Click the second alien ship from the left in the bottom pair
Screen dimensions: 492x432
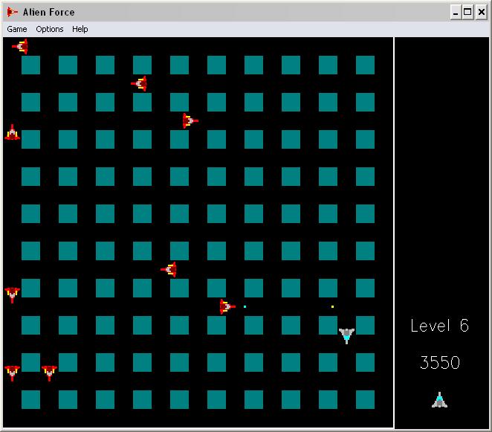[x=49, y=373]
